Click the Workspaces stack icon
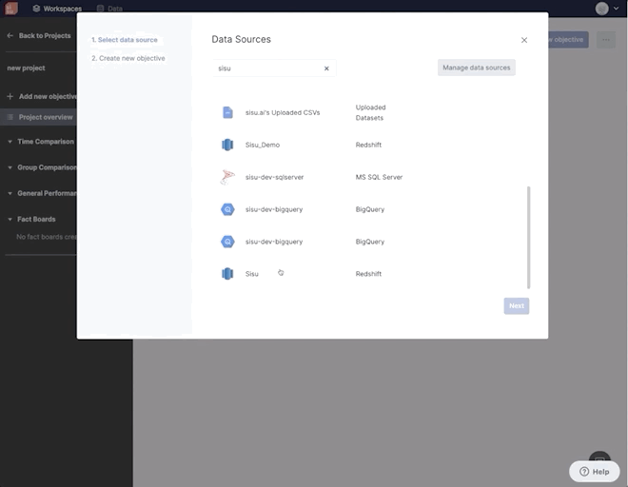The image size is (628, 487). click(36, 9)
